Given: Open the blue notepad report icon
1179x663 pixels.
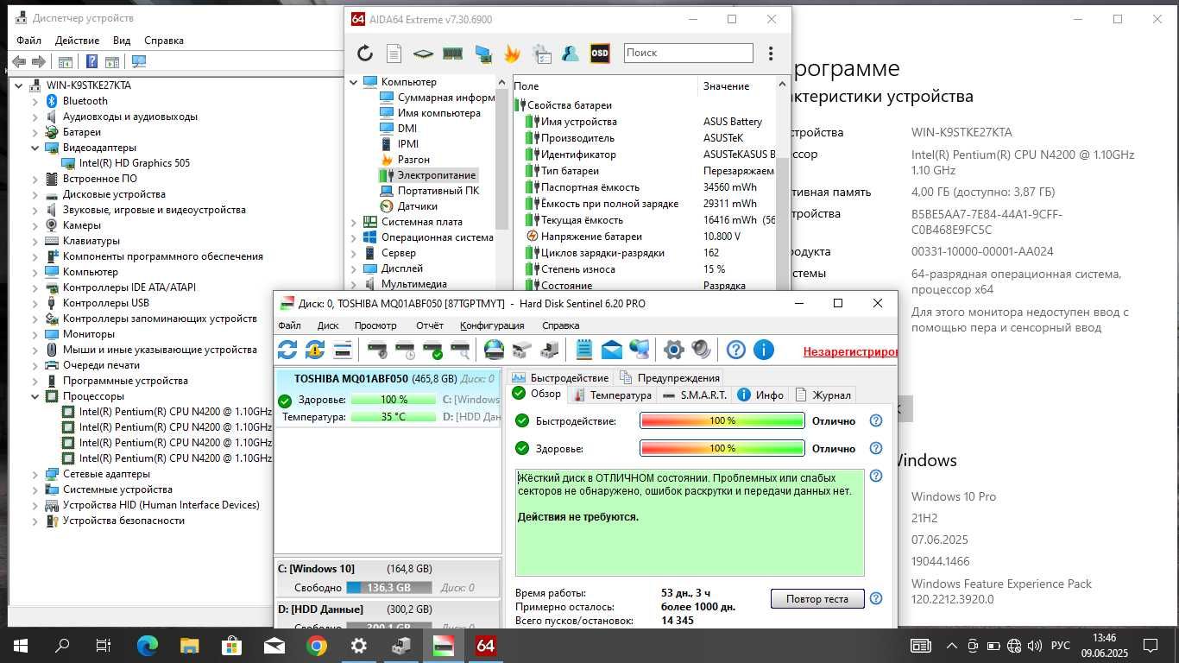Looking at the screenshot, I should pos(584,350).
